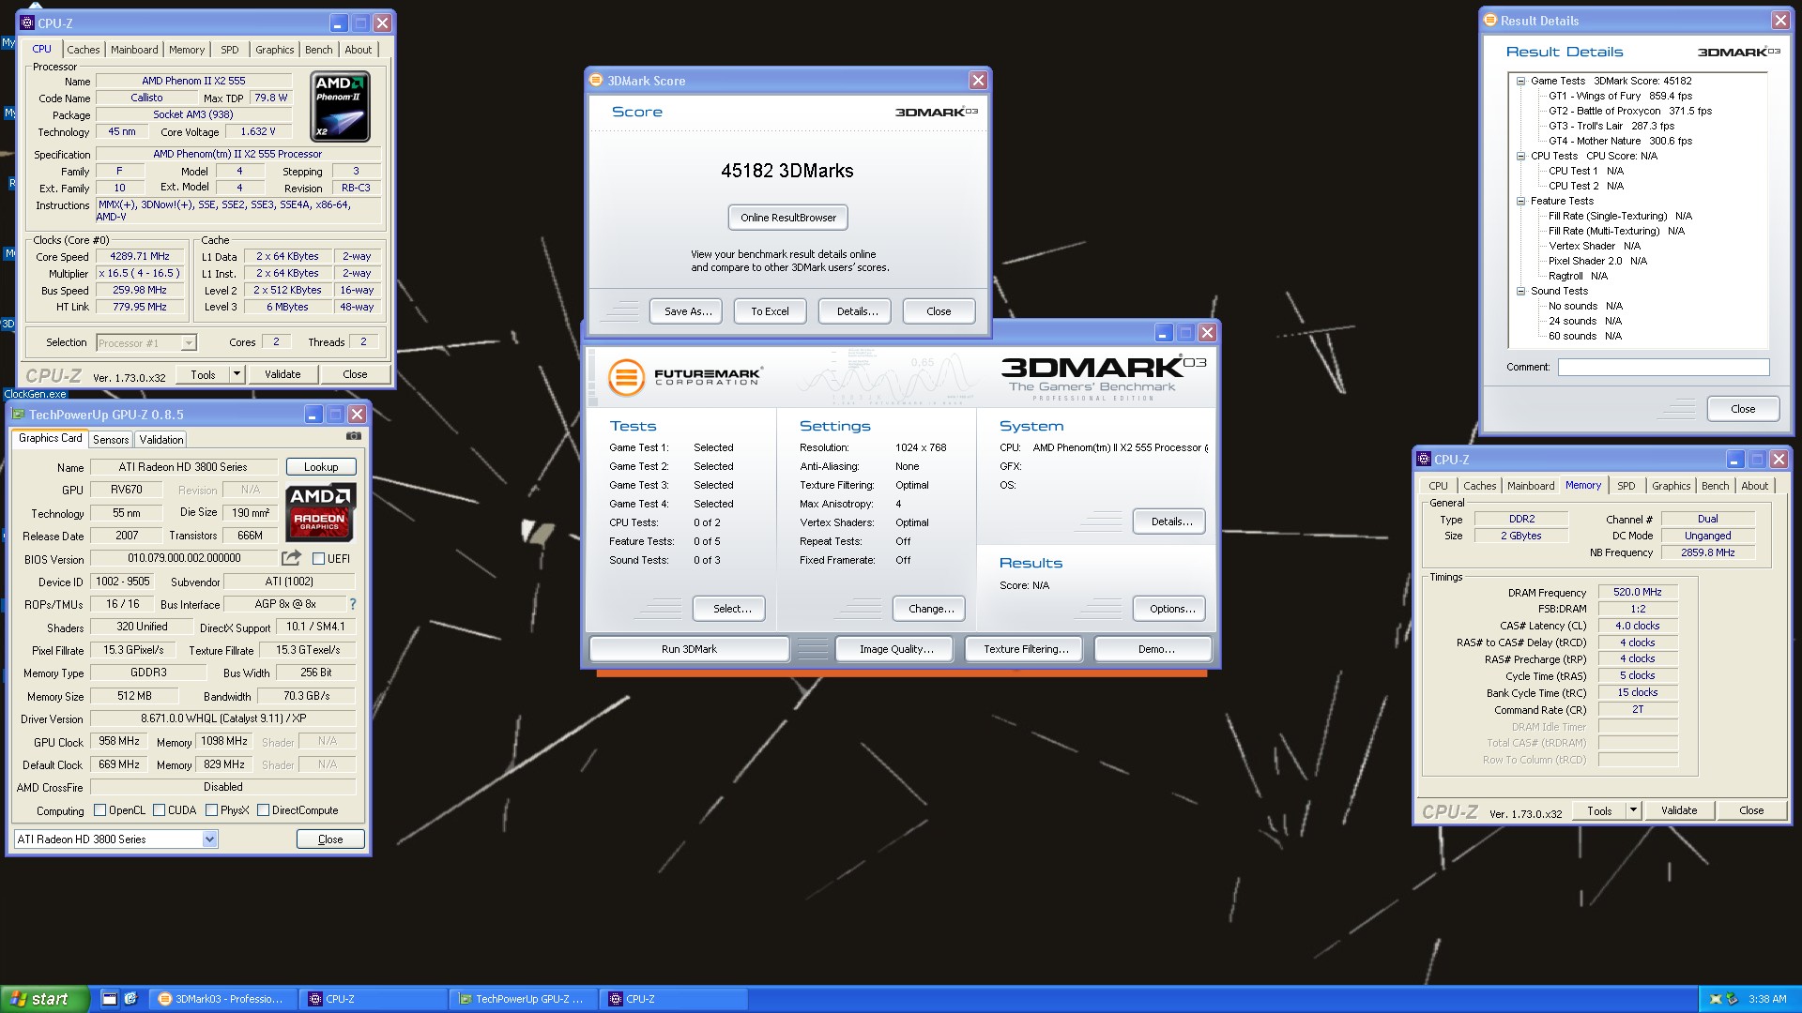
Task: Open the Caches tab in the CPU-Z CPU window
Action: point(83,50)
